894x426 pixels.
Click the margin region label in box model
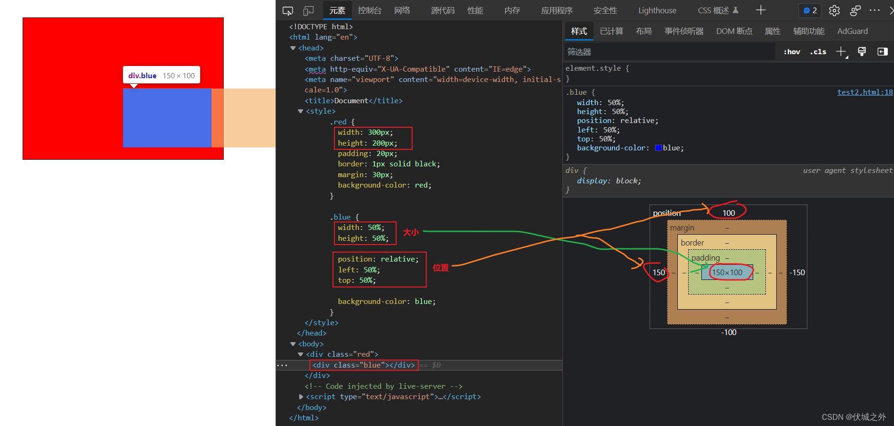682,228
